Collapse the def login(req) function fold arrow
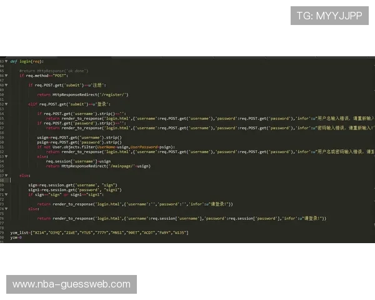The height and width of the screenshot is (300, 375). coord(6,61)
